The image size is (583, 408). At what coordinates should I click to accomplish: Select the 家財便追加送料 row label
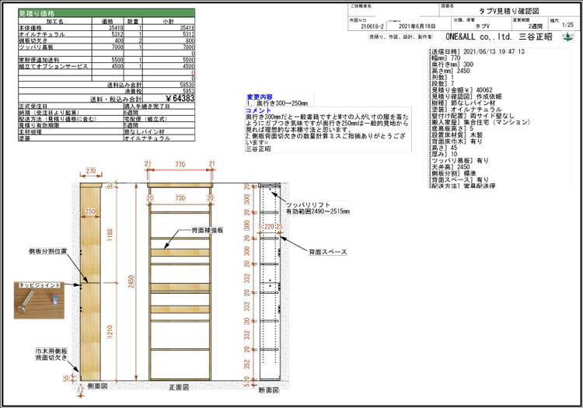tap(40, 60)
